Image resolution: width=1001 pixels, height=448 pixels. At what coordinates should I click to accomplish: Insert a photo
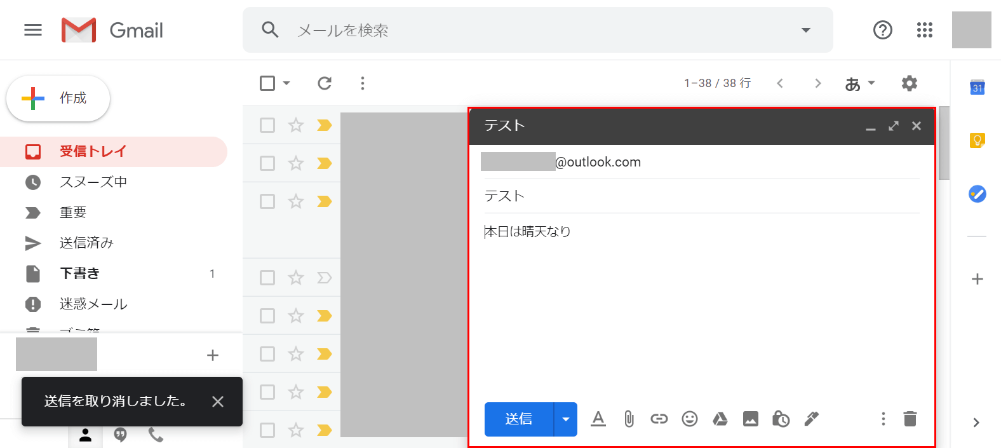point(751,419)
